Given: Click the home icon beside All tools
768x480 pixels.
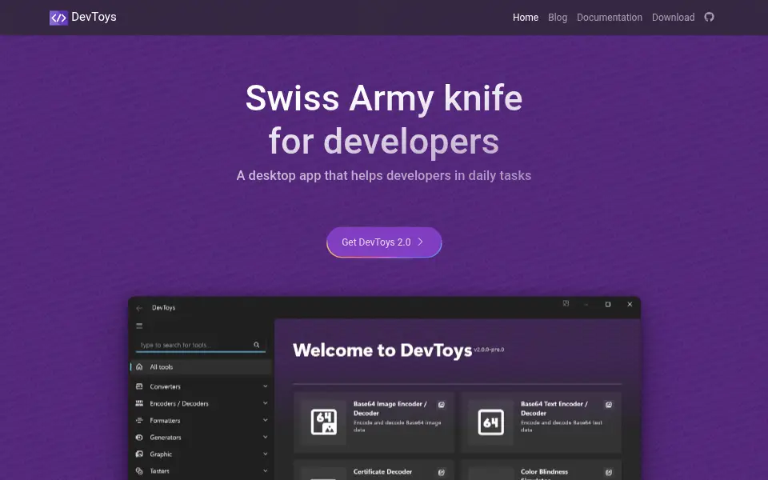Looking at the screenshot, I should [x=139, y=367].
